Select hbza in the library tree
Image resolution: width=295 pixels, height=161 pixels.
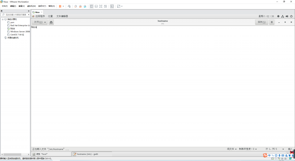(x=12, y=28)
